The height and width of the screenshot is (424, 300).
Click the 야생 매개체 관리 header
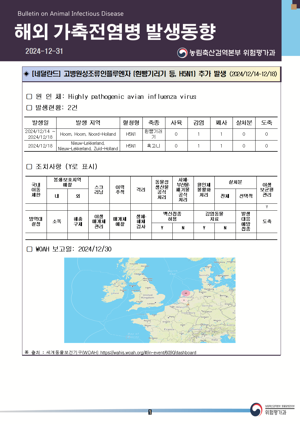[99, 222]
